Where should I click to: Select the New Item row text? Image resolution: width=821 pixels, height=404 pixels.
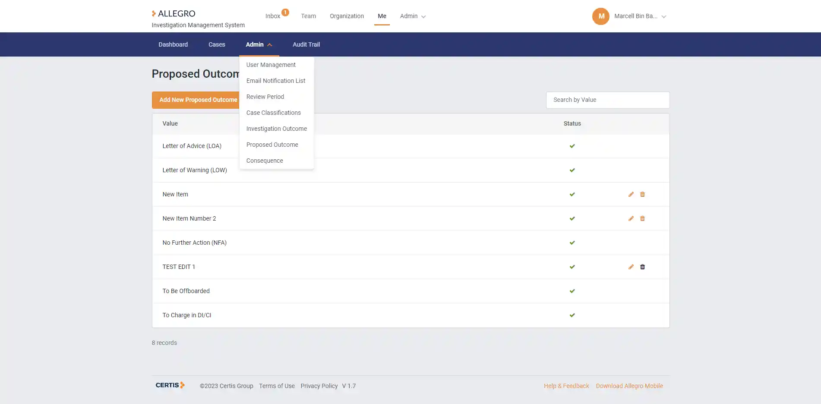[x=175, y=194]
